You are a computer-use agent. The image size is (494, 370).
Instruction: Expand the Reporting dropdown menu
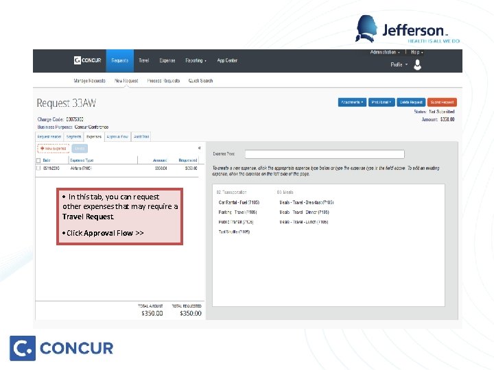click(x=196, y=60)
